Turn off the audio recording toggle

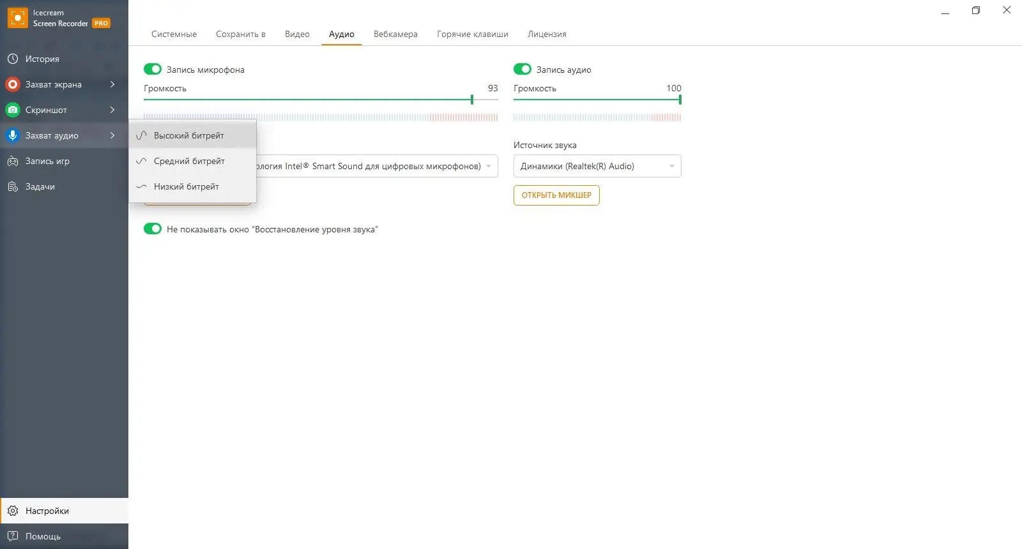[522, 69]
